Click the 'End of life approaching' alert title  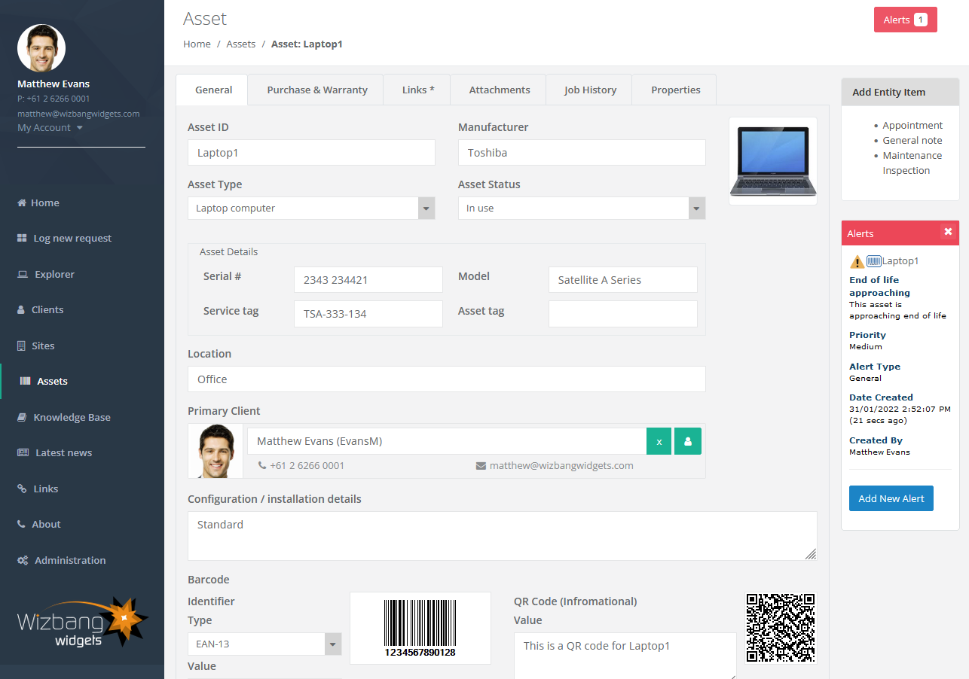(x=879, y=286)
